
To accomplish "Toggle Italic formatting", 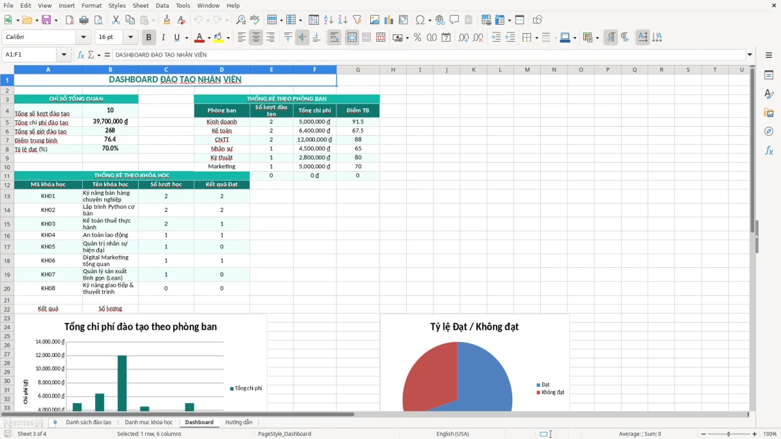I will coord(163,38).
